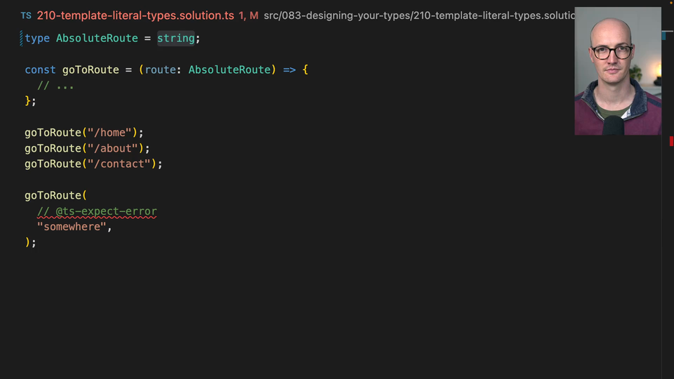Click the '1, M' status badge on the tab
This screenshot has height=379, width=674.
(x=249, y=15)
